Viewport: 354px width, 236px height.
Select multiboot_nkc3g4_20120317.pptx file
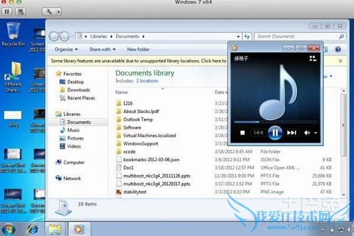pos(153,184)
